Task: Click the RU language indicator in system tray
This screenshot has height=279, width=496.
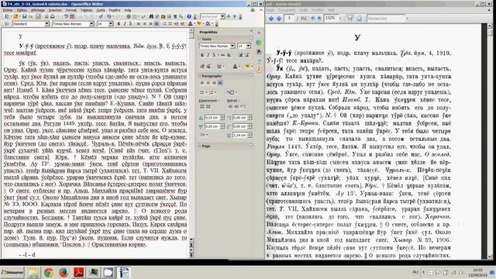Action: [415, 272]
